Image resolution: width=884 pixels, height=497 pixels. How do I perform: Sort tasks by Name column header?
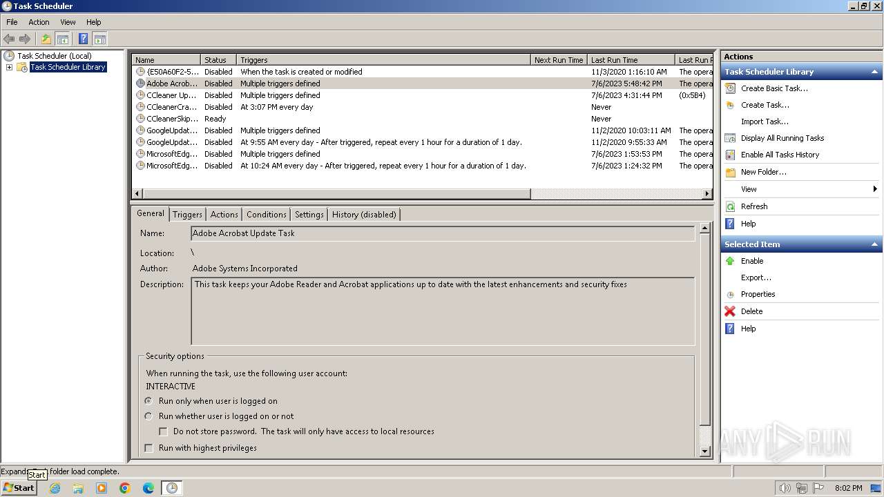(x=166, y=60)
